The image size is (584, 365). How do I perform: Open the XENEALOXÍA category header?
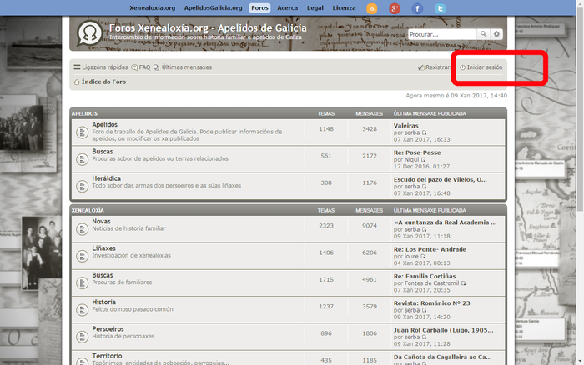pos(88,211)
